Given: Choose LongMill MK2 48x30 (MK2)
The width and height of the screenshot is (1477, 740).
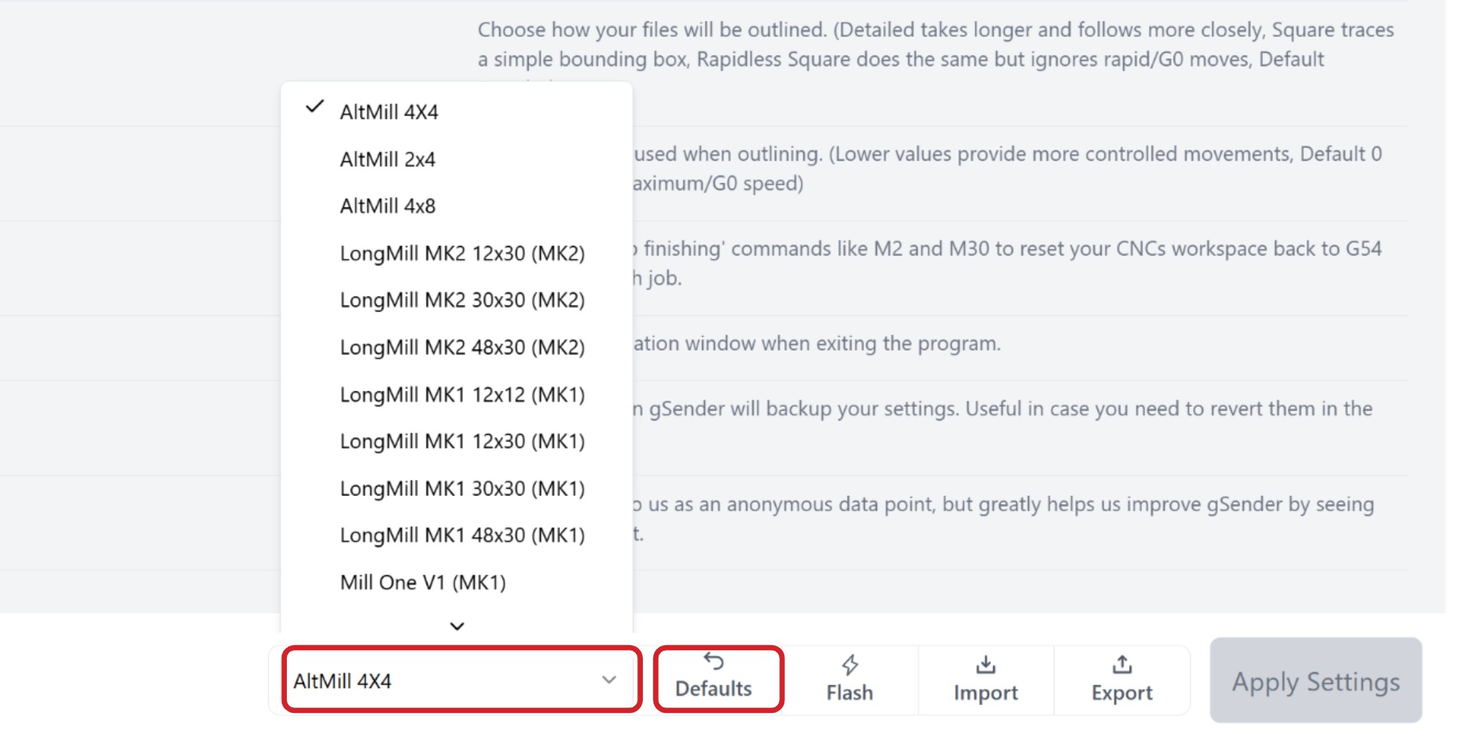Looking at the screenshot, I should [x=462, y=347].
